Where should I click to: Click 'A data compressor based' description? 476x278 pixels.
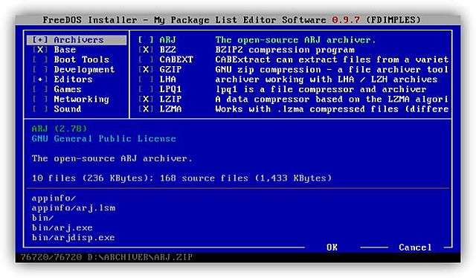coord(332,100)
